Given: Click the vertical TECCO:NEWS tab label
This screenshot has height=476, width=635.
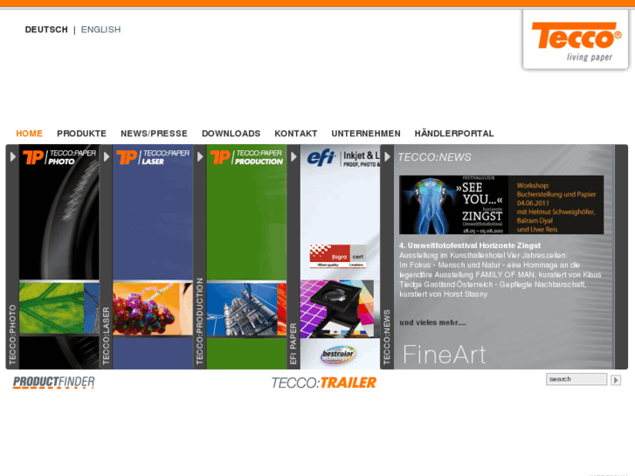Looking at the screenshot, I should pos(387,336).
